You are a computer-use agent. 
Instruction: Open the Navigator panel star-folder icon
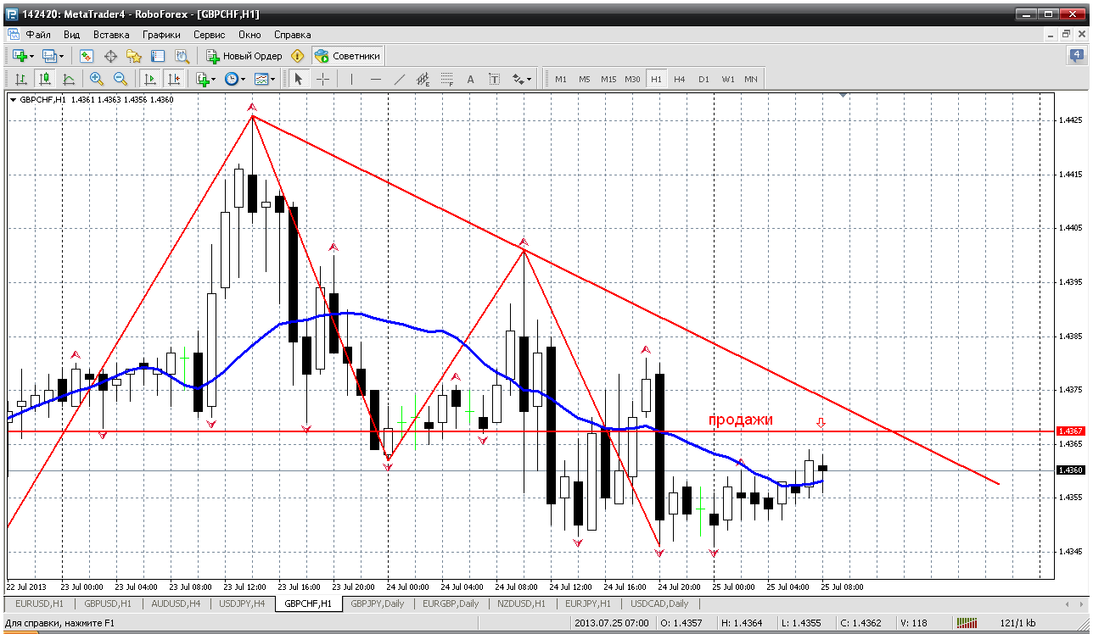pyautogui.click(x=134, y=56)
